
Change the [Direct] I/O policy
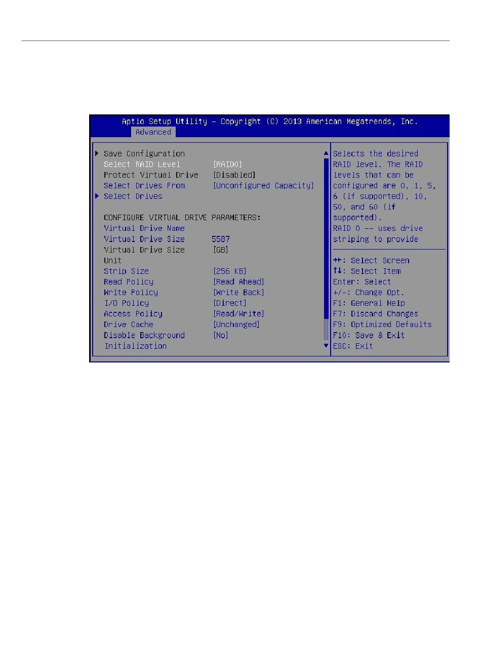[x=230, y=303]
